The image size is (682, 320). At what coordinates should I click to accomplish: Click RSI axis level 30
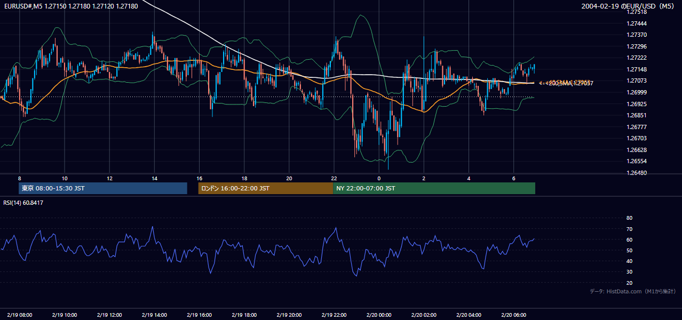point(629,272)
